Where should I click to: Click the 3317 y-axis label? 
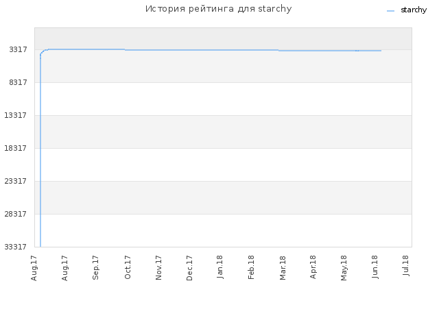coord(19,49)
